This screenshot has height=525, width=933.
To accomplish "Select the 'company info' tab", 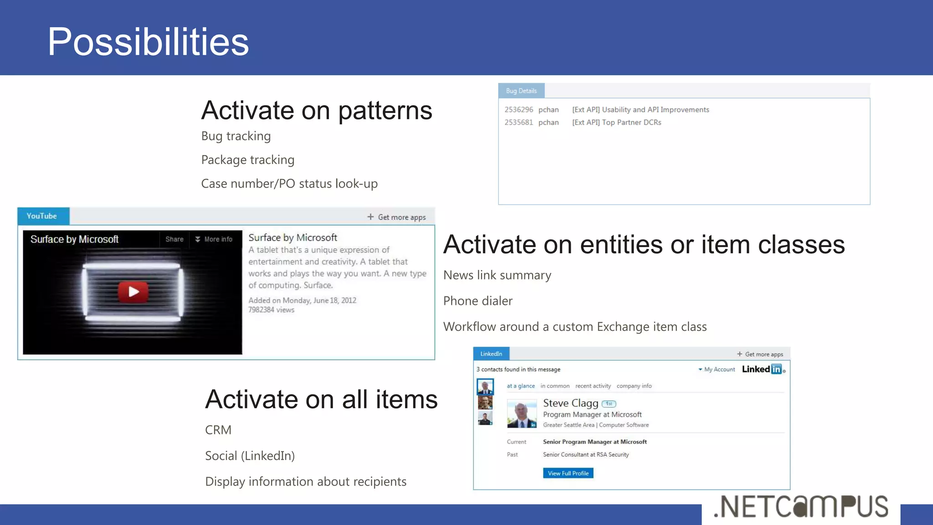I will (x=634, y=386).
